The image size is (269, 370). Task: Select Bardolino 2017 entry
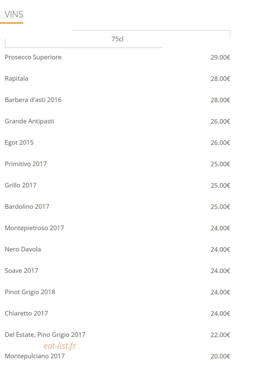pyautogui.click(x=27, y=207)
